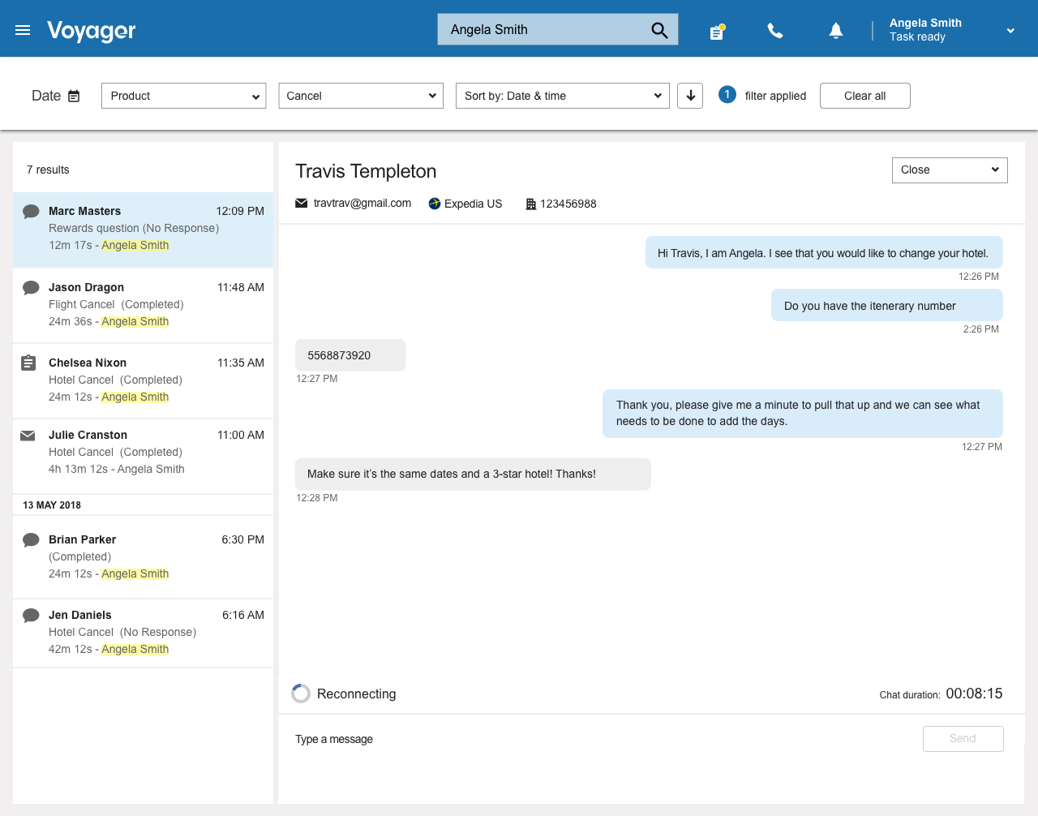
Task: Open the Cancel filter dropdown
Action: pyautogui.click(x=361, y=96)
